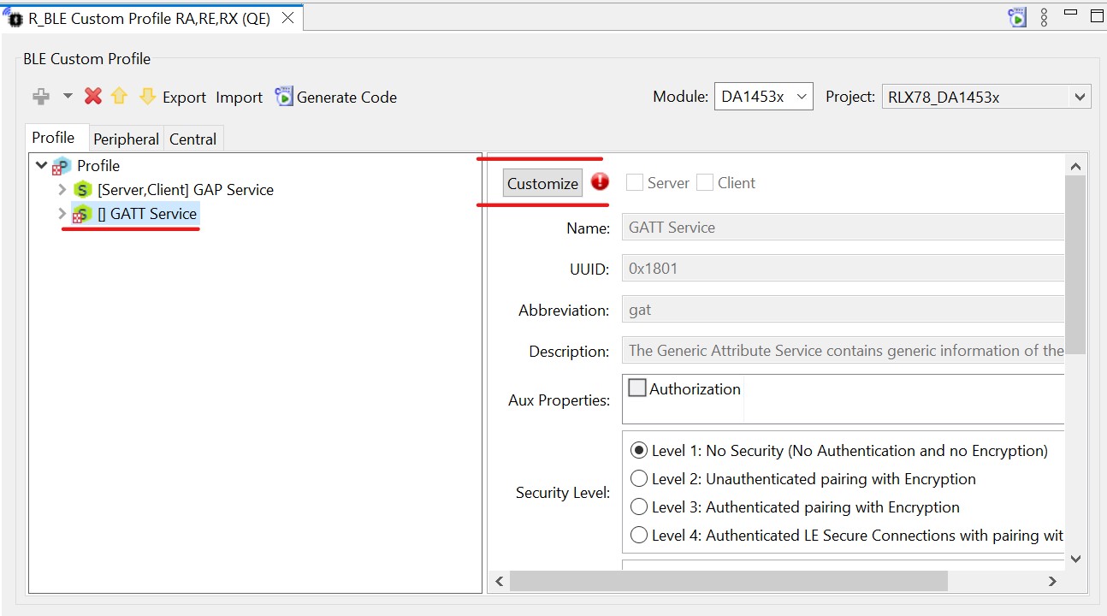Screen dimensions: 1107x616
Task: Click the add (plus) icon in toolbar
Action: pyautogui.click(x=40, y=97)
